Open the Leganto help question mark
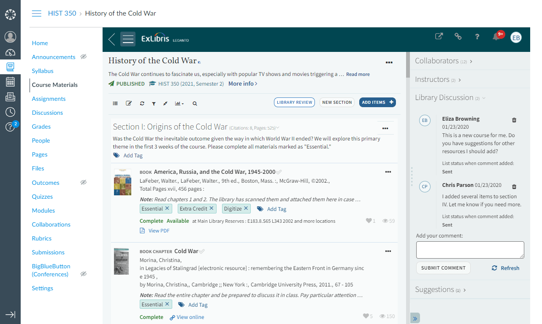This screenshot has width=542, height=324. (477, 37)
